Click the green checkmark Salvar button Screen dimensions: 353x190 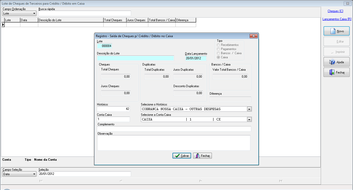click(x=182, y=156)
